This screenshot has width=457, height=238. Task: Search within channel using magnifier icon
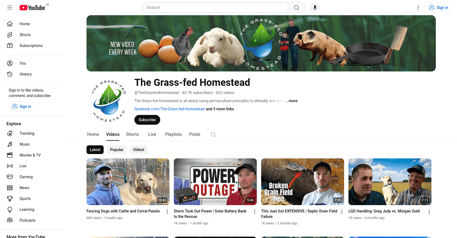pyautogui.click(x=213, y=134)
